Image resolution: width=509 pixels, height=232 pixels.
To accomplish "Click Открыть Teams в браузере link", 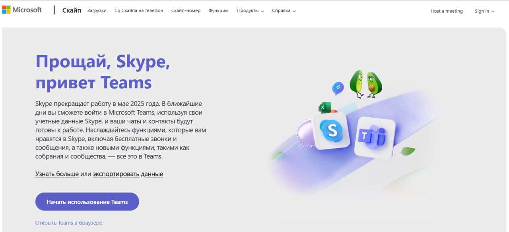I will pos(69,223).
